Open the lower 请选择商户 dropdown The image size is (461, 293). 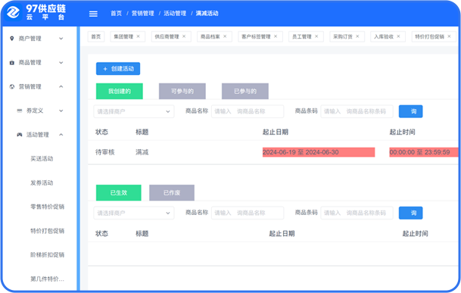(134, 213)
